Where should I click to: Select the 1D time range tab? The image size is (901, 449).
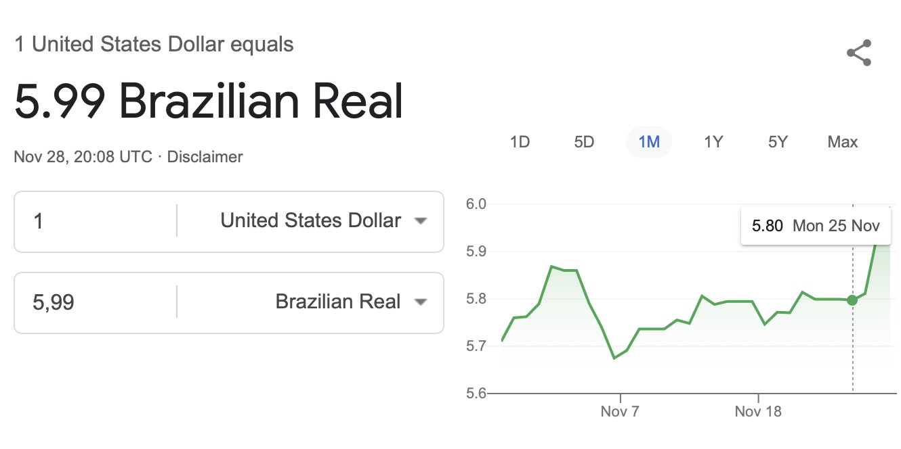pyautogui.click(x=520, y=142)
